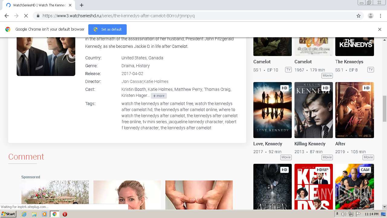The height and width of the screenshot is (218, 387).
Task: Bookmark this page with the star icon
Action: click(x=359, y=16)
